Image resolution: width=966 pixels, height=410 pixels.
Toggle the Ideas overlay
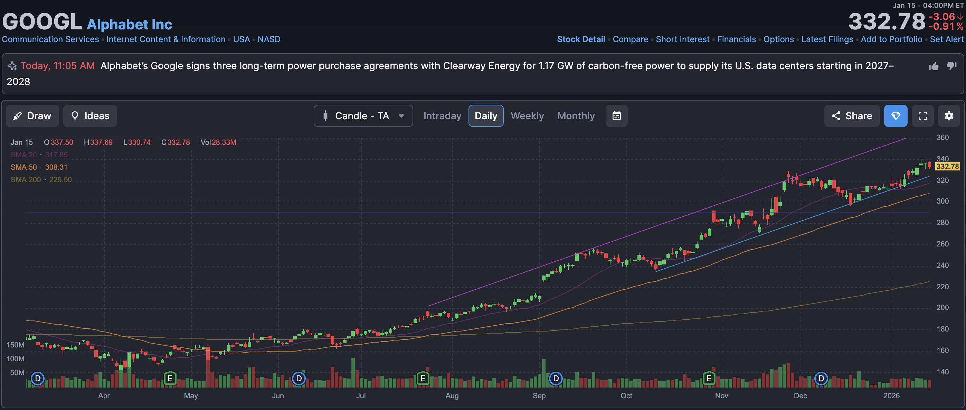point(90,116)
